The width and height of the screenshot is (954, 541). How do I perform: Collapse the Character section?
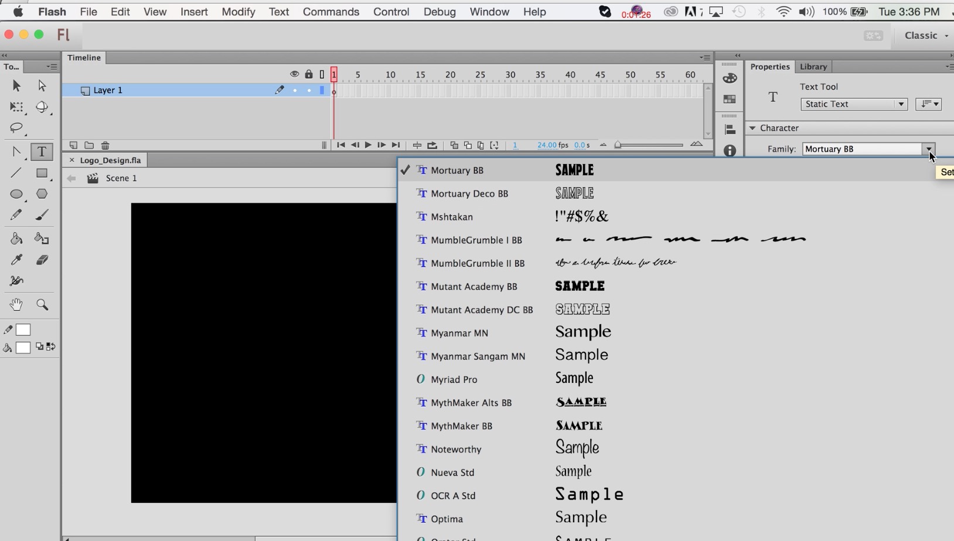coord(752,128)
